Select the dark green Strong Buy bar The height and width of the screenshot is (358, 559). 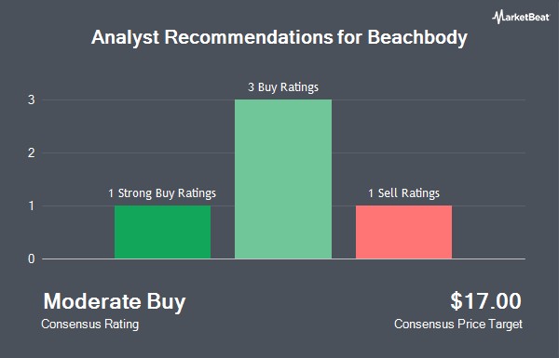(x=162, y=232)
